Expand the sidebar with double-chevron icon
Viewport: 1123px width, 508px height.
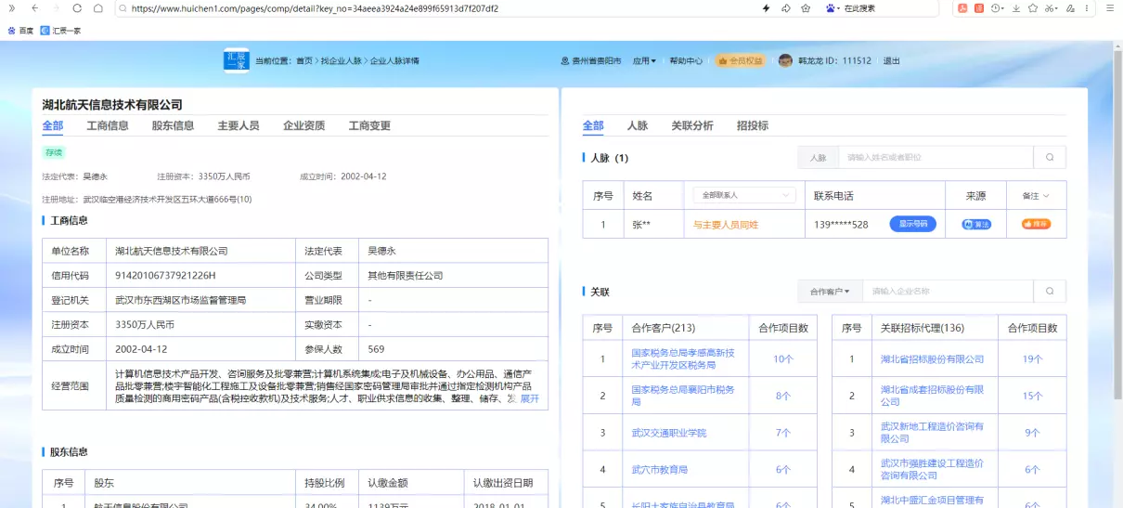(11, 8)
